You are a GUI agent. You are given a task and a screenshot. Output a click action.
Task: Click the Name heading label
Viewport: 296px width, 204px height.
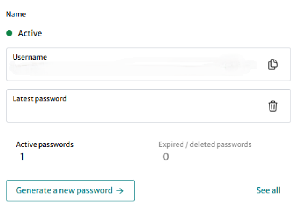tap(16, 14)
